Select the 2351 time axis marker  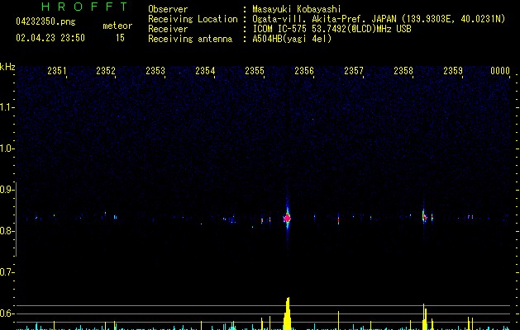click(57, 70)
